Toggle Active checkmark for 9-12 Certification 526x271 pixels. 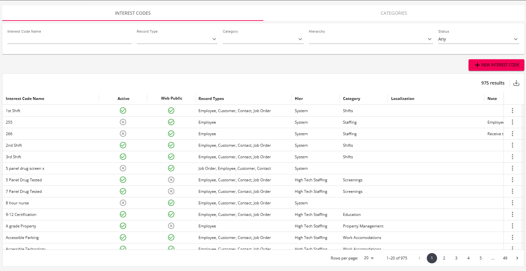pyautogui.click(x=123, y=214)
